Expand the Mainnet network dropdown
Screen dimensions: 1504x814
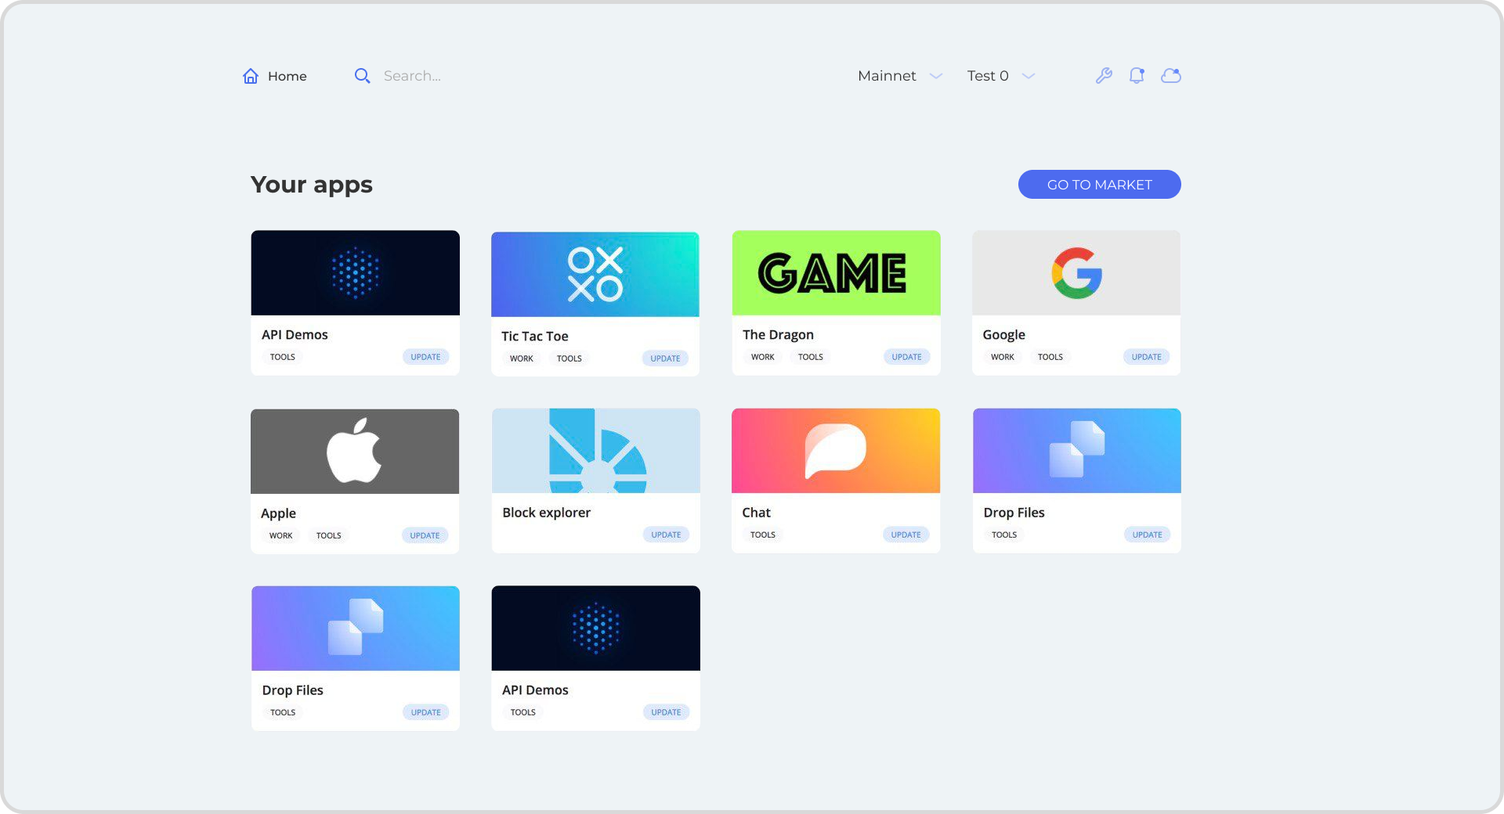point(936,76)
